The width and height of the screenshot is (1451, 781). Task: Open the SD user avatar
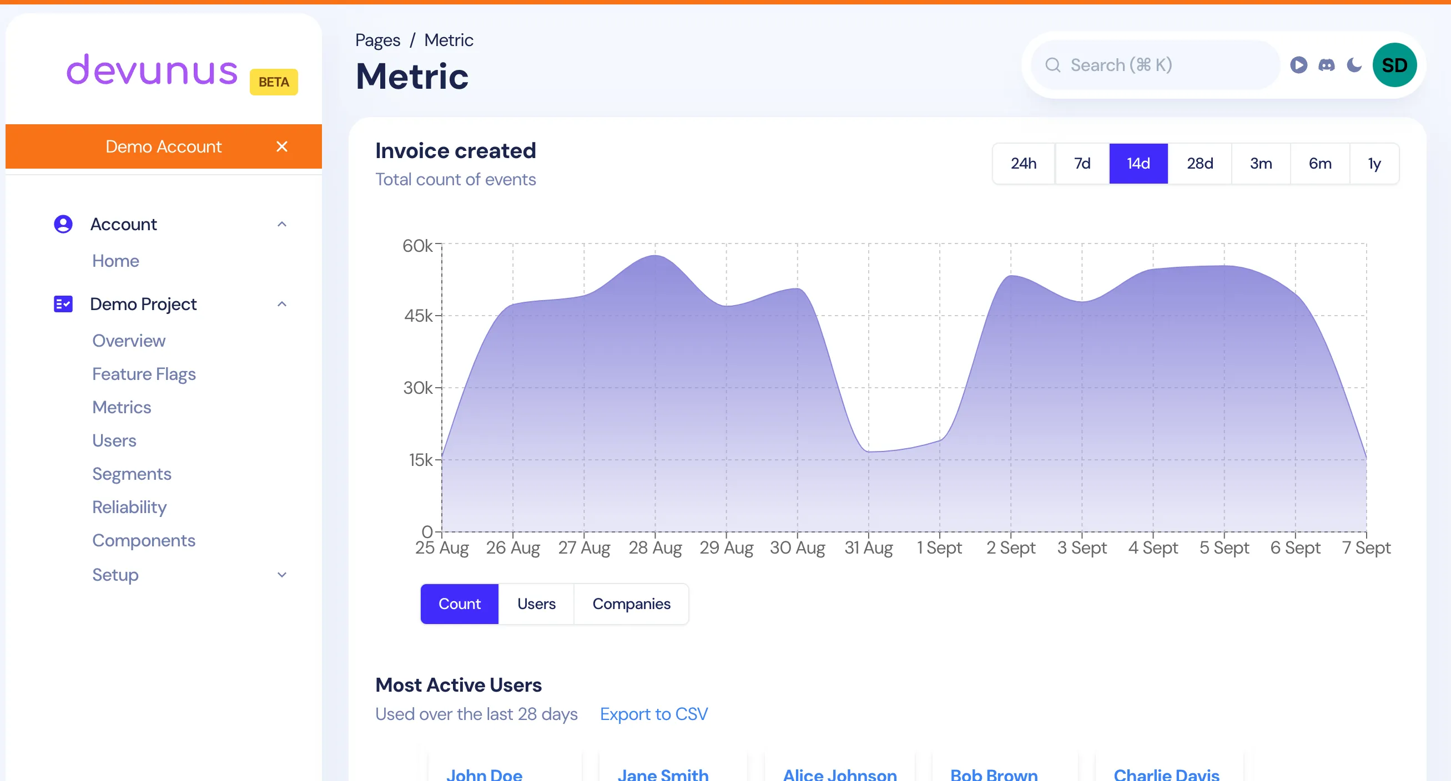click(1395, 65)
